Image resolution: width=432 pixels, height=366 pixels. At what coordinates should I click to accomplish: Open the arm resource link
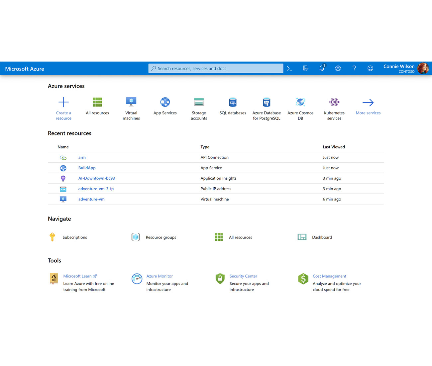coord(82,157)
